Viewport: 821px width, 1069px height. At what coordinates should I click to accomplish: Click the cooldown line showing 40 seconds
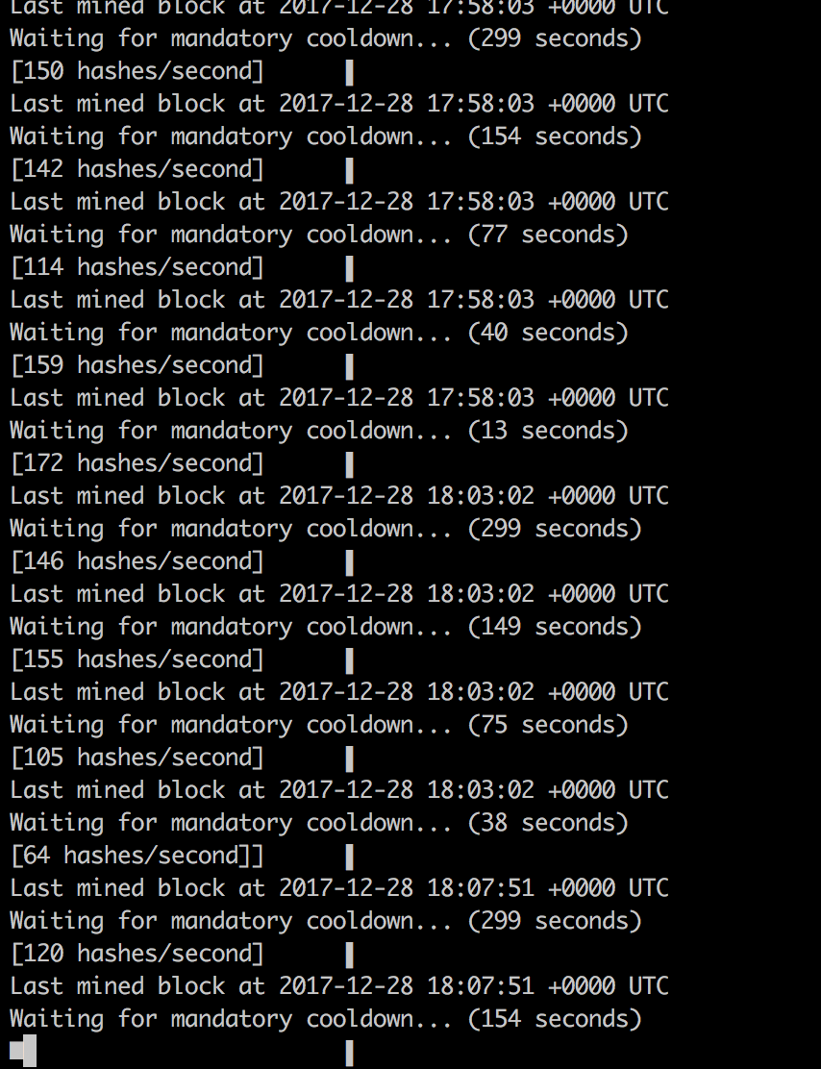click(319, 333)
